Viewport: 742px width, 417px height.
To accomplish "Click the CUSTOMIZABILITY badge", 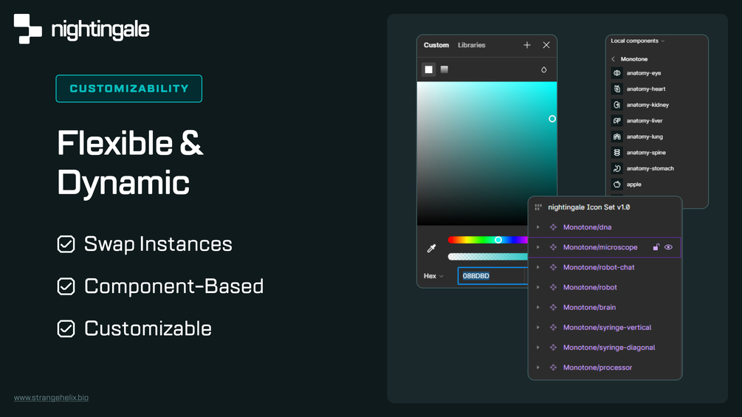I will (128, 89).
